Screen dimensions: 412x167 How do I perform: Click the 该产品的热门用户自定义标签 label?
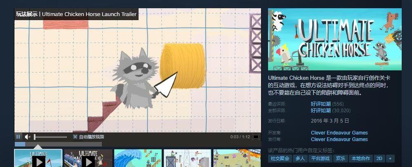click(x=301, y=151)
